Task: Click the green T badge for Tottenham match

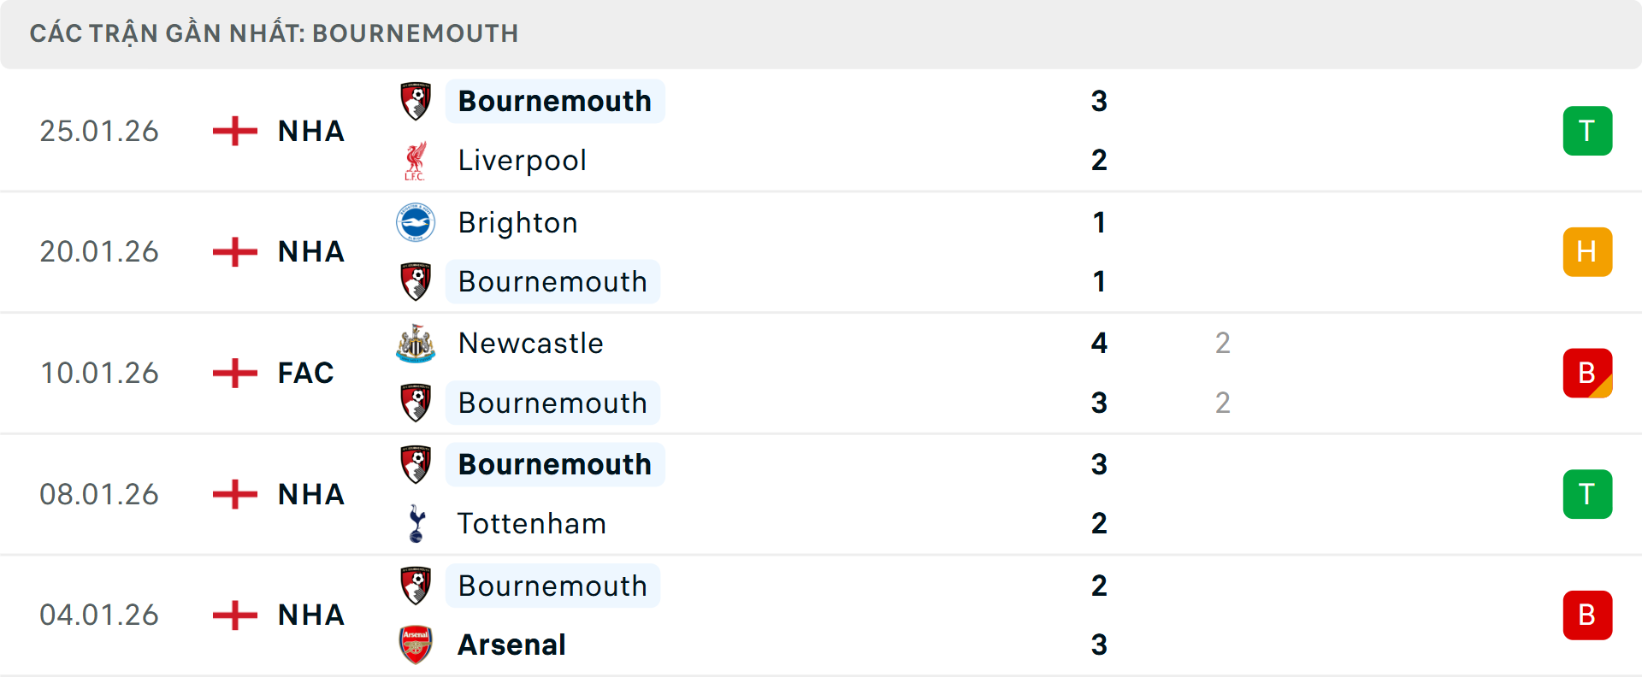Action: (x=1587, y=493)
